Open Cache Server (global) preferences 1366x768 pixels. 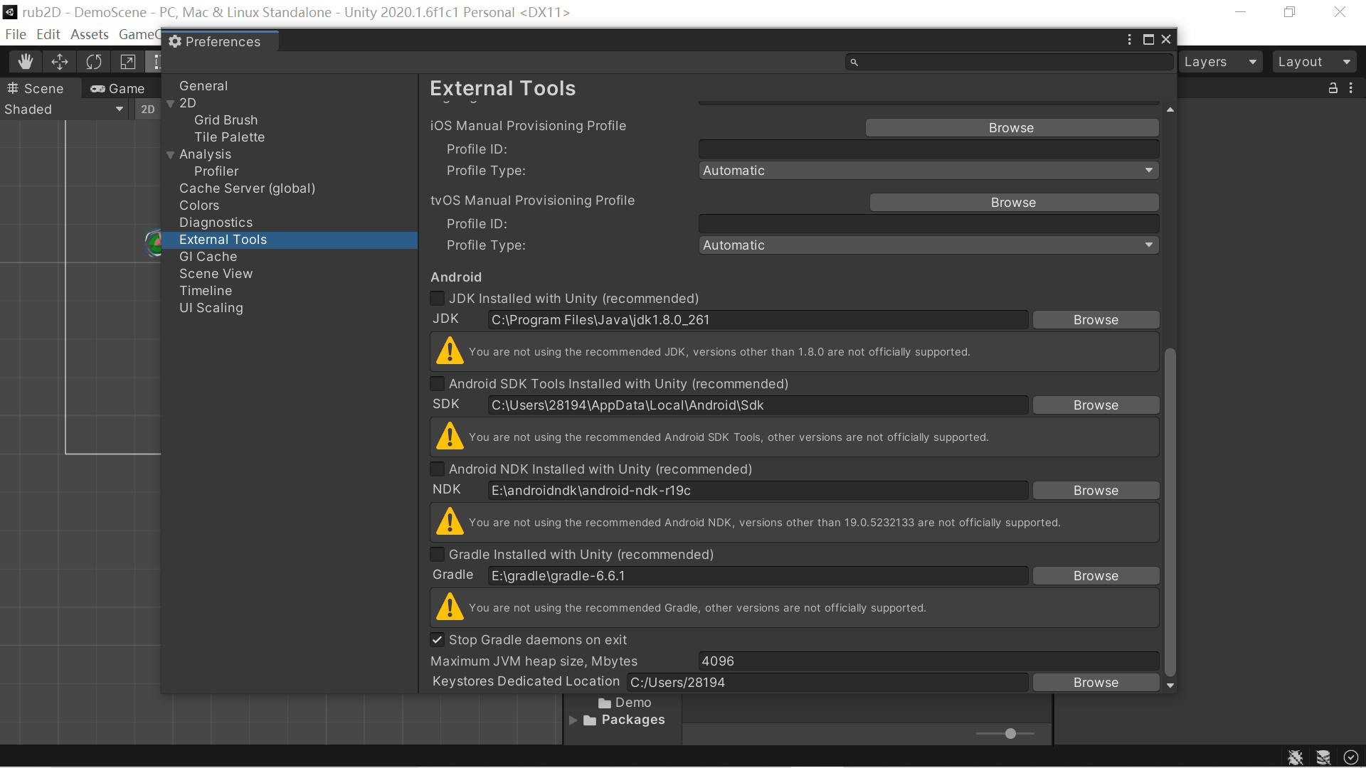[247, 188]
